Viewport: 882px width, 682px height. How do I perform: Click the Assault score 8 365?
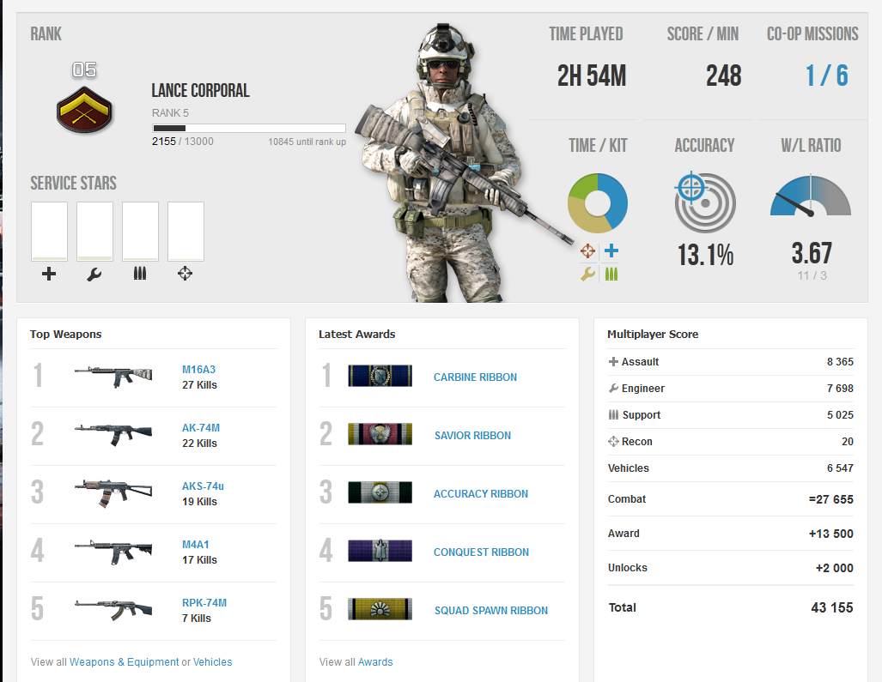[840, 362]
